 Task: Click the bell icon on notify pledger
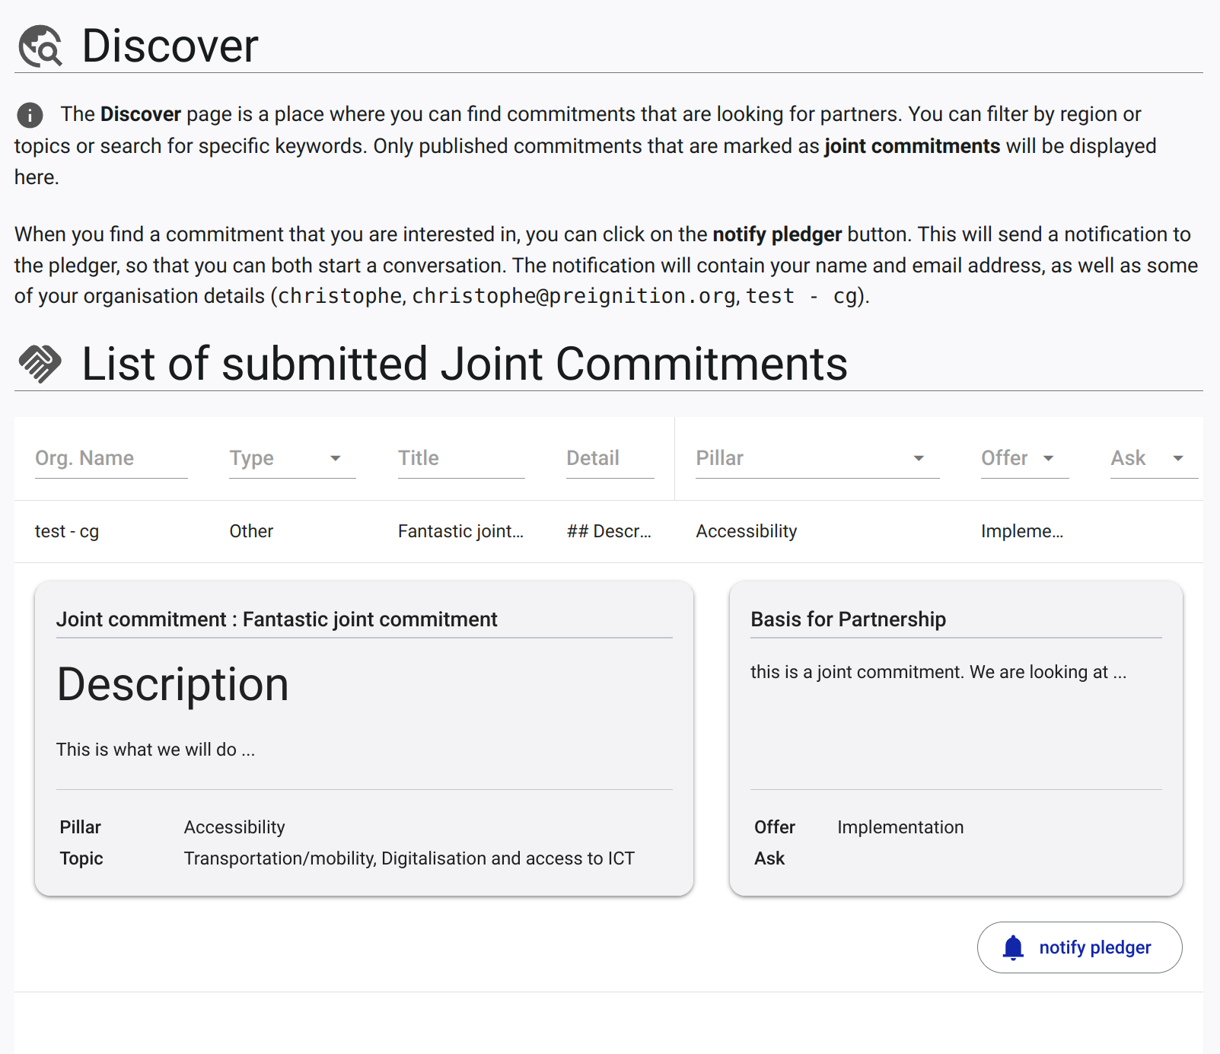[1013, 947]
